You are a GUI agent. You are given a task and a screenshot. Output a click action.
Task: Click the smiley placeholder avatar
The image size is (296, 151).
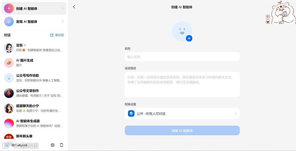182,31
